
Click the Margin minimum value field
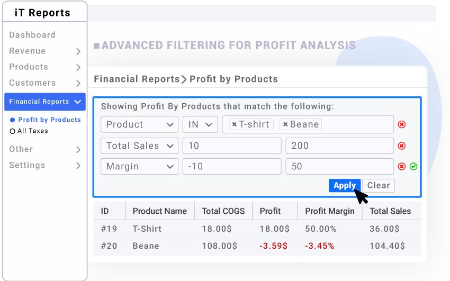pyautogui.click(x=232, y=166)
